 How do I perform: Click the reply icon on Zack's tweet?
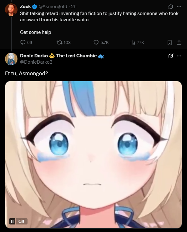tap(23, 42)
